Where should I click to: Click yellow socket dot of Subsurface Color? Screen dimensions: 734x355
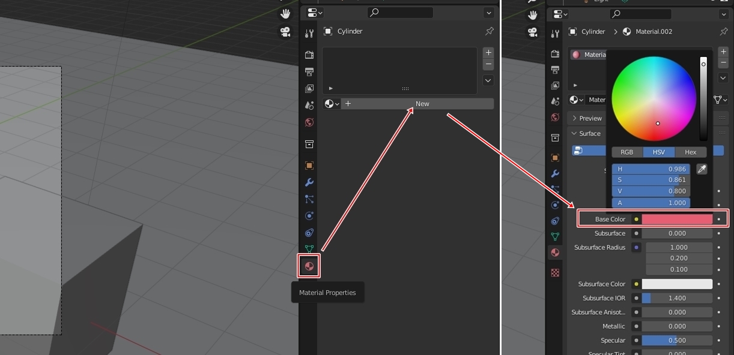636,284
